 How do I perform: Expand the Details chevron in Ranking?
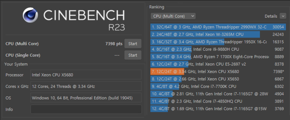(x=283, y=16)
